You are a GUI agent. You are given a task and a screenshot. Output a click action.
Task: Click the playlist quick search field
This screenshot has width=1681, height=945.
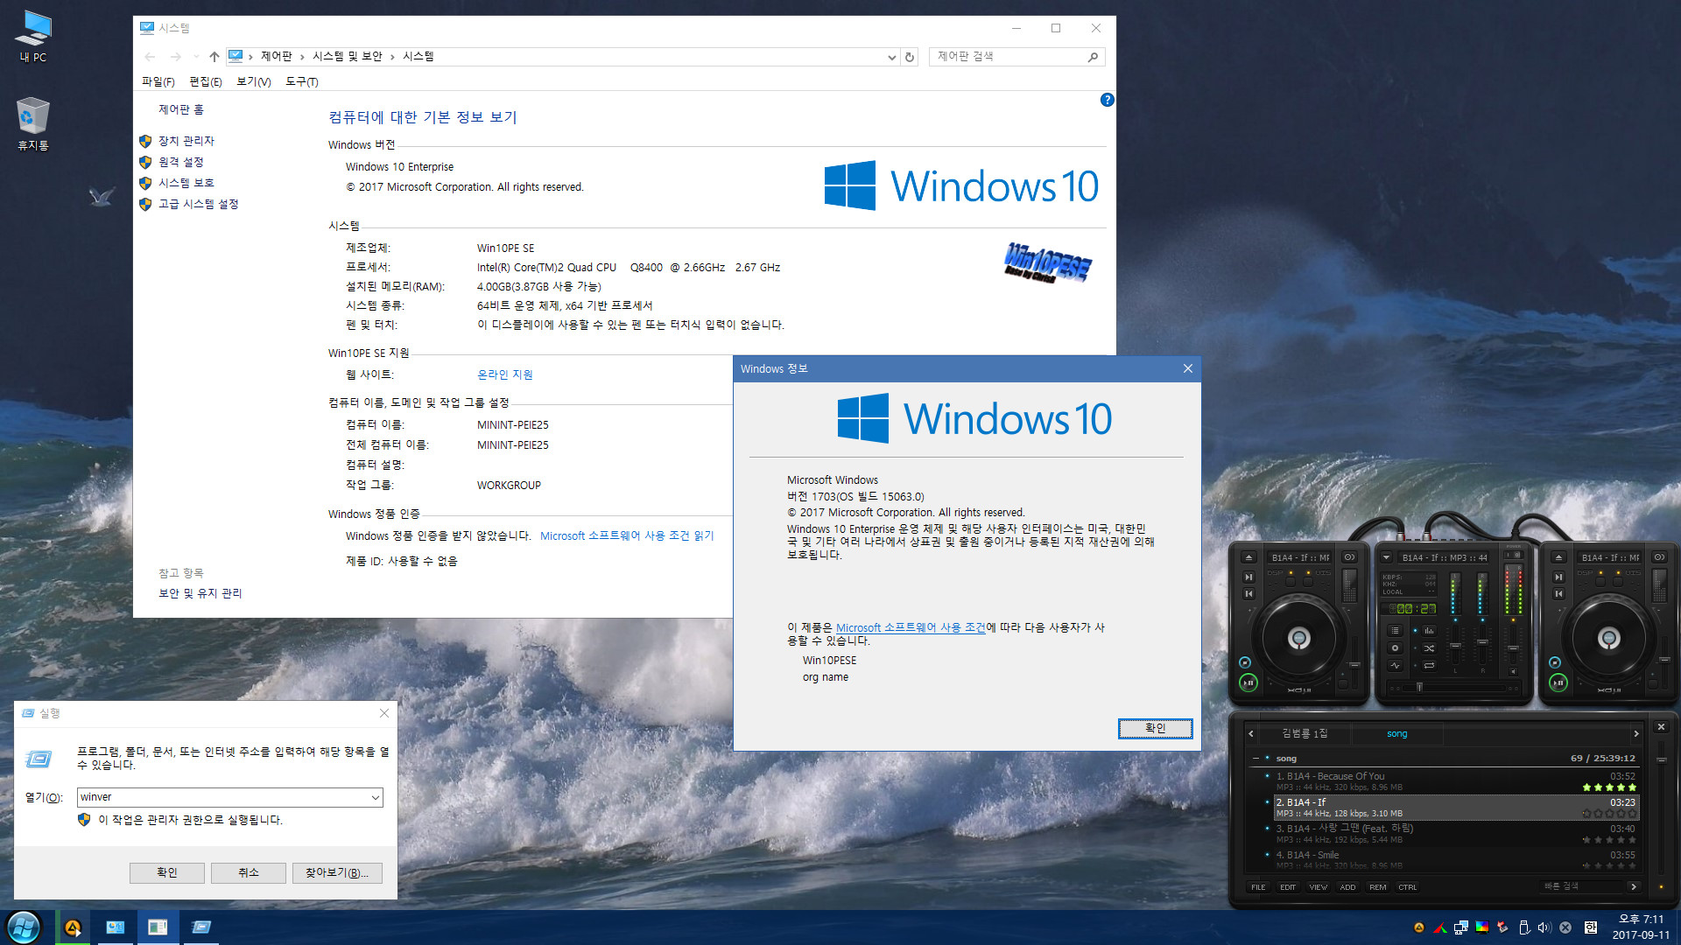(x=1581, y=886)
